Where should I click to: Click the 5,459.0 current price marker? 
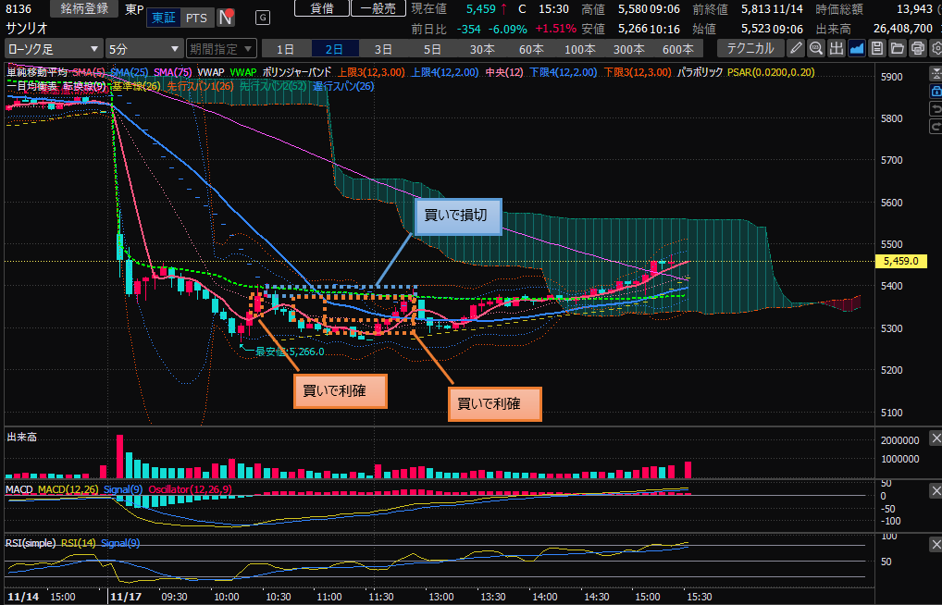coord(901,261)
